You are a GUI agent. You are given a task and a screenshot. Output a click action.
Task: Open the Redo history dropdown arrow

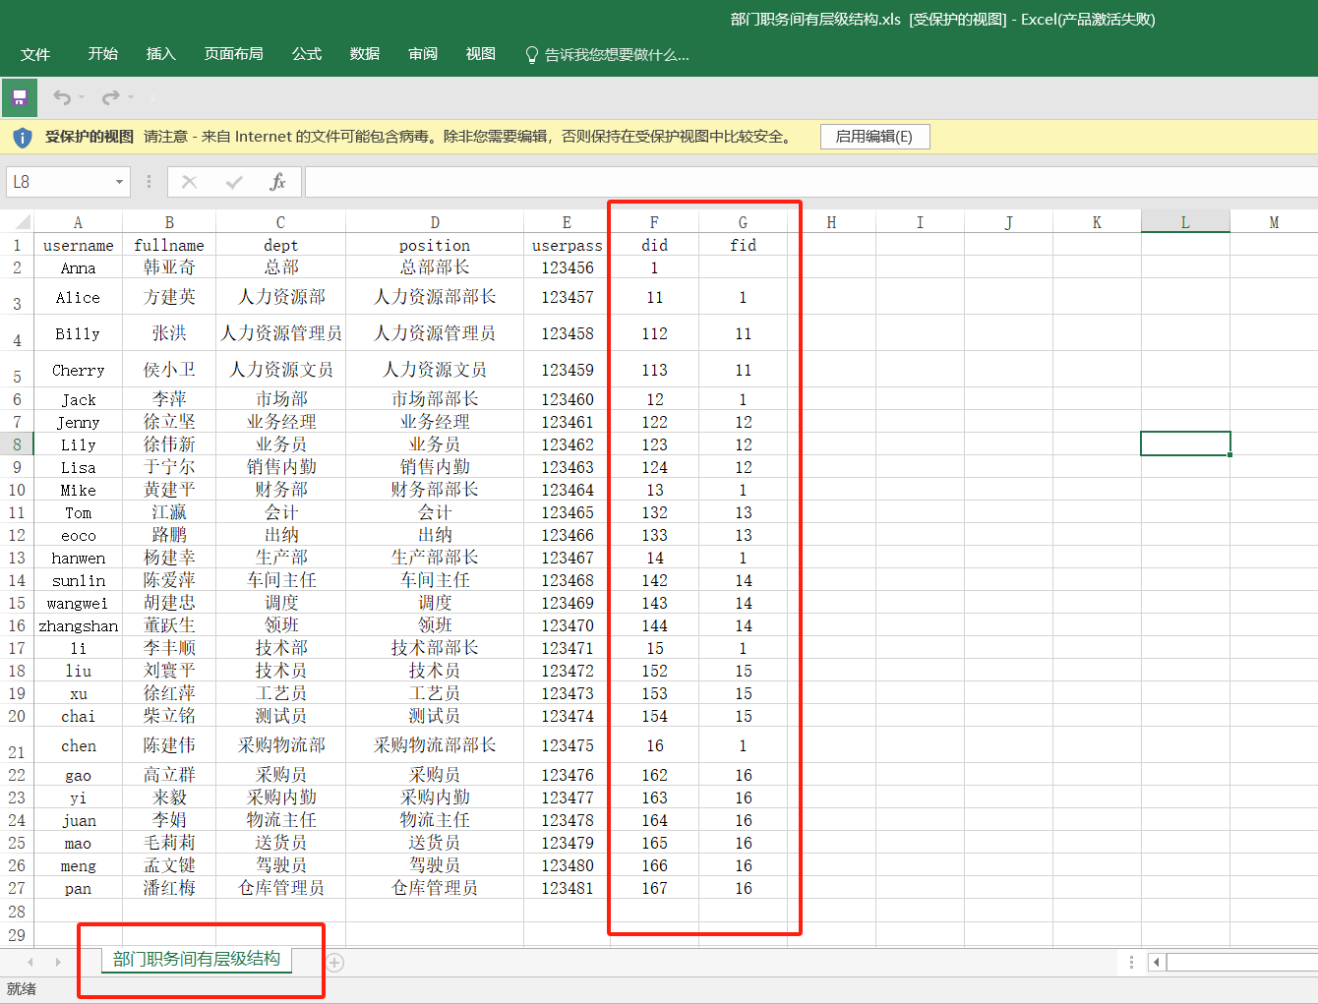pyautogui.click(x=131, y=97)
